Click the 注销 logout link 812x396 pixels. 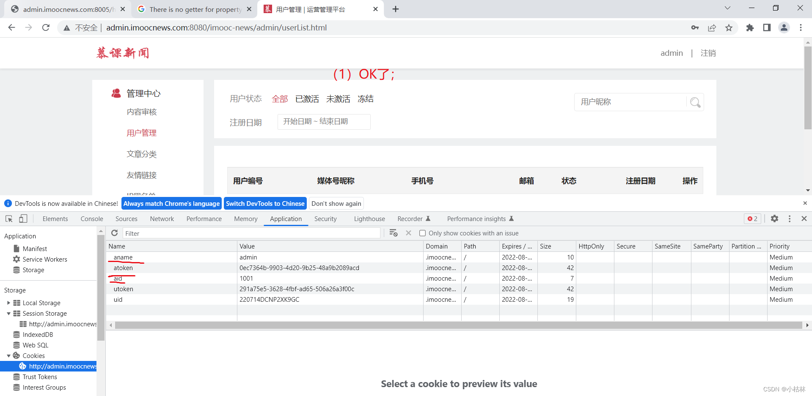708,53
